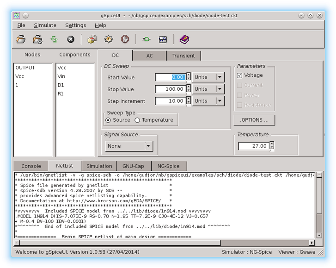This screenshot has width=336, height=268.
Task: Stop simulation using the hand icon
Action: tap(125, 39)
